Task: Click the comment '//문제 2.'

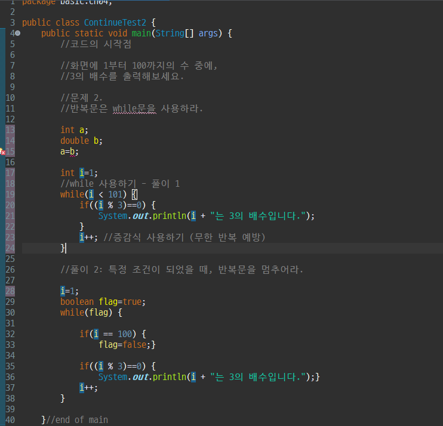Action: (x=81, y=98)
